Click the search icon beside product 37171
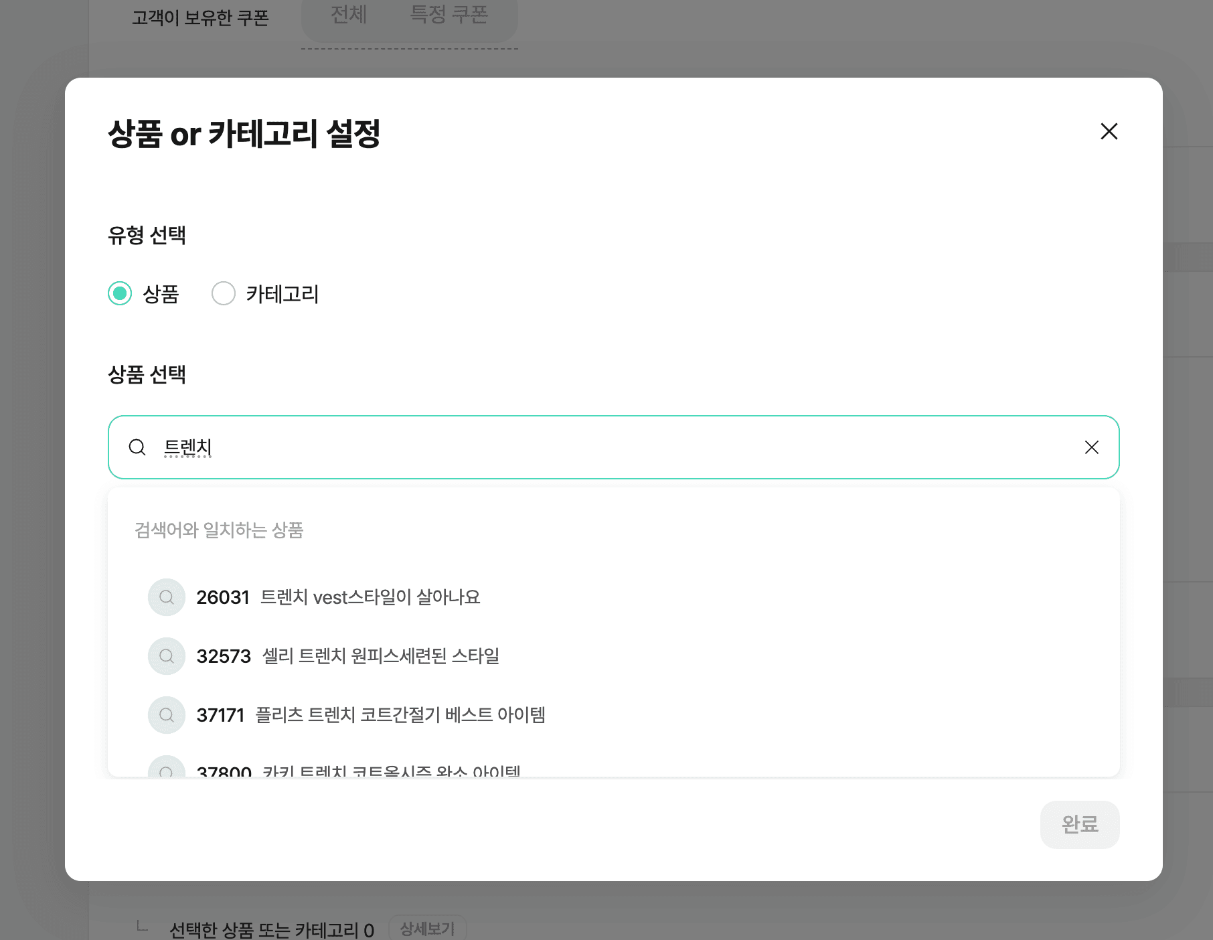 166,715
